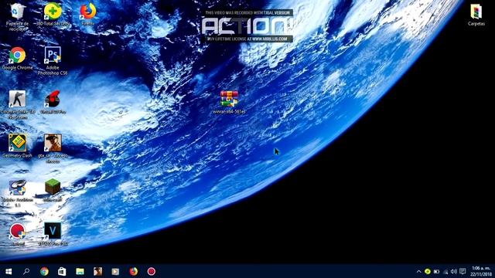Open Microsoft Store from the taskbar
Image resolution: width=495 pixels, height=278 pixels.
(x=62, y=271)
